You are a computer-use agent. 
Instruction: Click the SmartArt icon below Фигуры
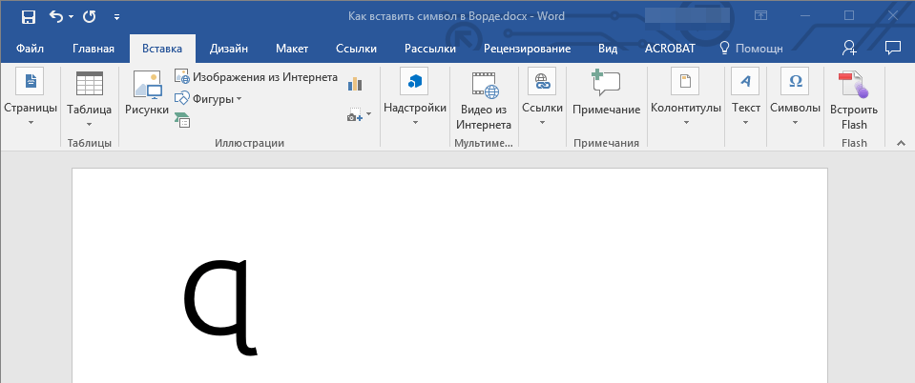(x=182, y=119)
